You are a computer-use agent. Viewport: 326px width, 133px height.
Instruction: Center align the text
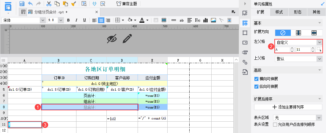pos(101,20)
